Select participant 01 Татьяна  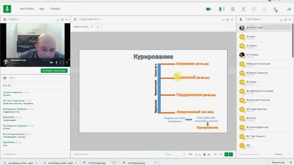click(265, 55)
